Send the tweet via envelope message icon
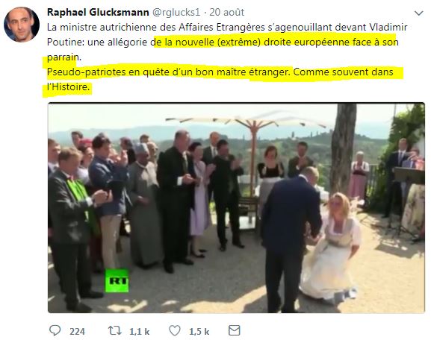Image resolution: width=431 pixels, height=340 pixels. coord(235,330)
